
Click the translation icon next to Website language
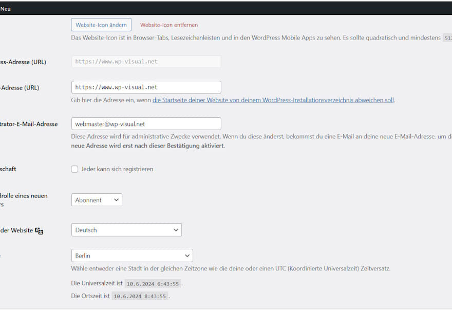39,231
